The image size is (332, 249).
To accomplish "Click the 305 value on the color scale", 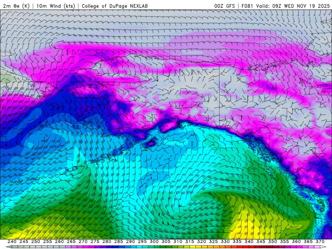I will [166, 242].
